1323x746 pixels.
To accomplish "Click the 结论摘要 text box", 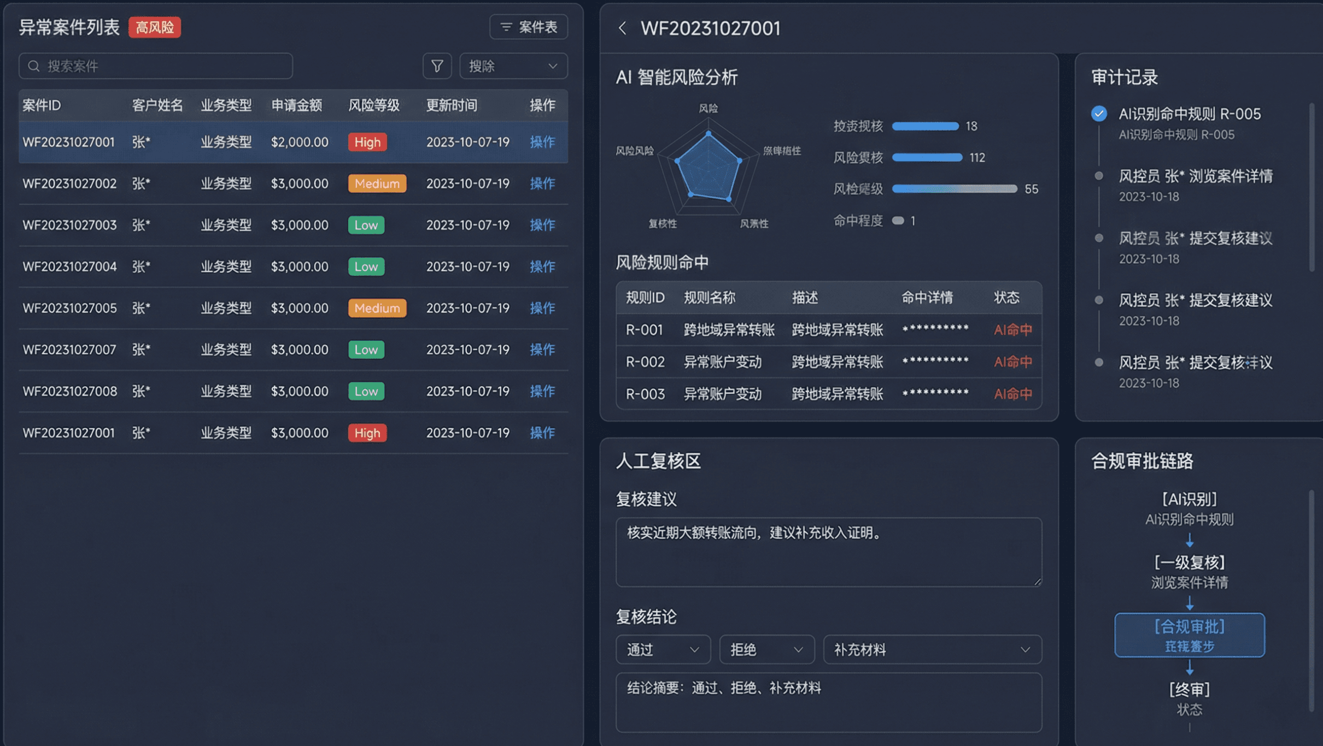I will click(829, 702).
